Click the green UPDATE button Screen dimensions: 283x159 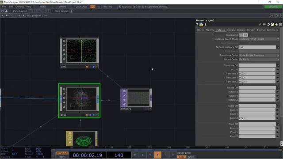(273, 7)
